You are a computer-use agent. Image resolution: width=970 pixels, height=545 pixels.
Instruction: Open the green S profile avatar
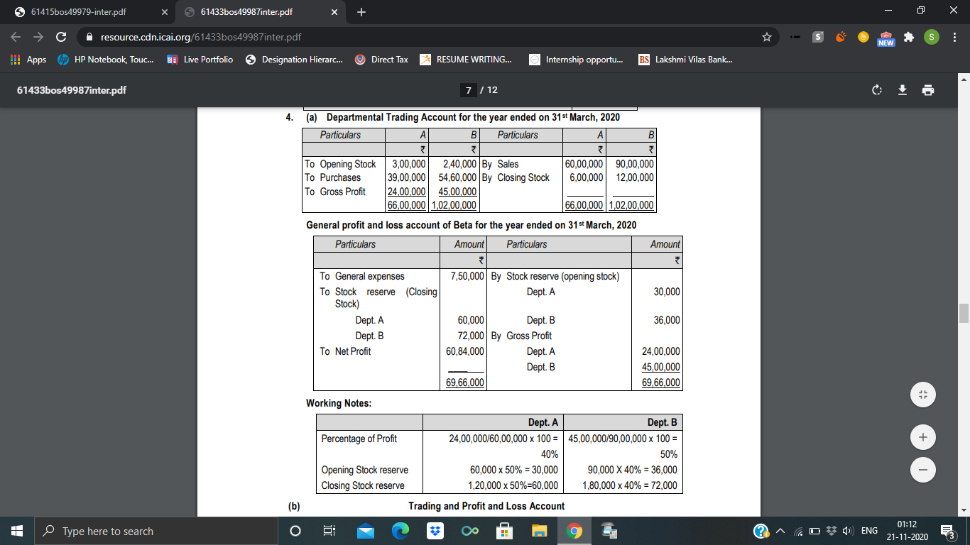click(932, 37)
